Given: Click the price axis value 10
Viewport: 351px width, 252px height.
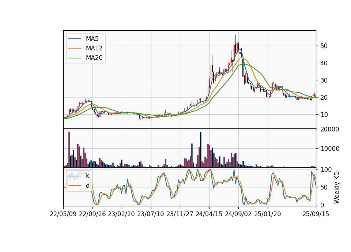Looking at the screenshot, I should [324, 115].
